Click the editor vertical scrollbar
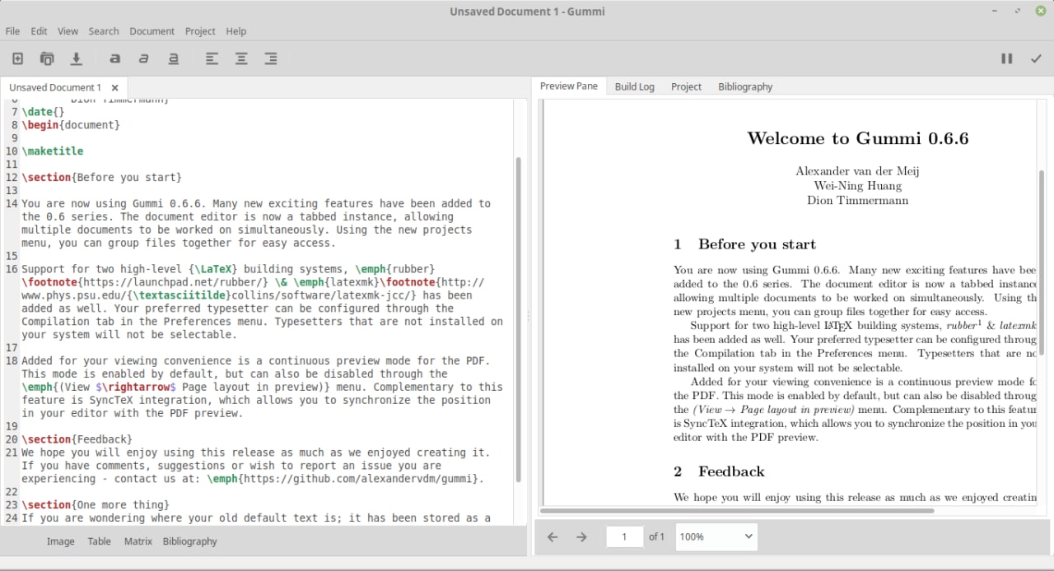1054x571 pixels. (518, 319)
